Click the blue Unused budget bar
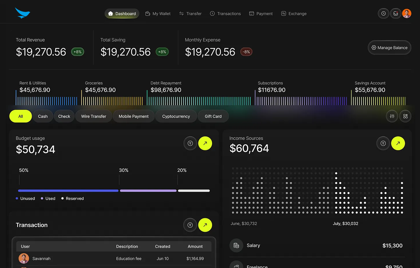 (x=68, y=191)
